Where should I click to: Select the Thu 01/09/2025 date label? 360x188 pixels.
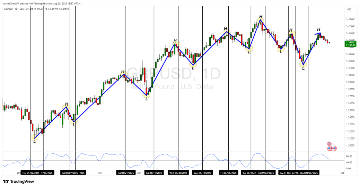[x=31, y=172]
